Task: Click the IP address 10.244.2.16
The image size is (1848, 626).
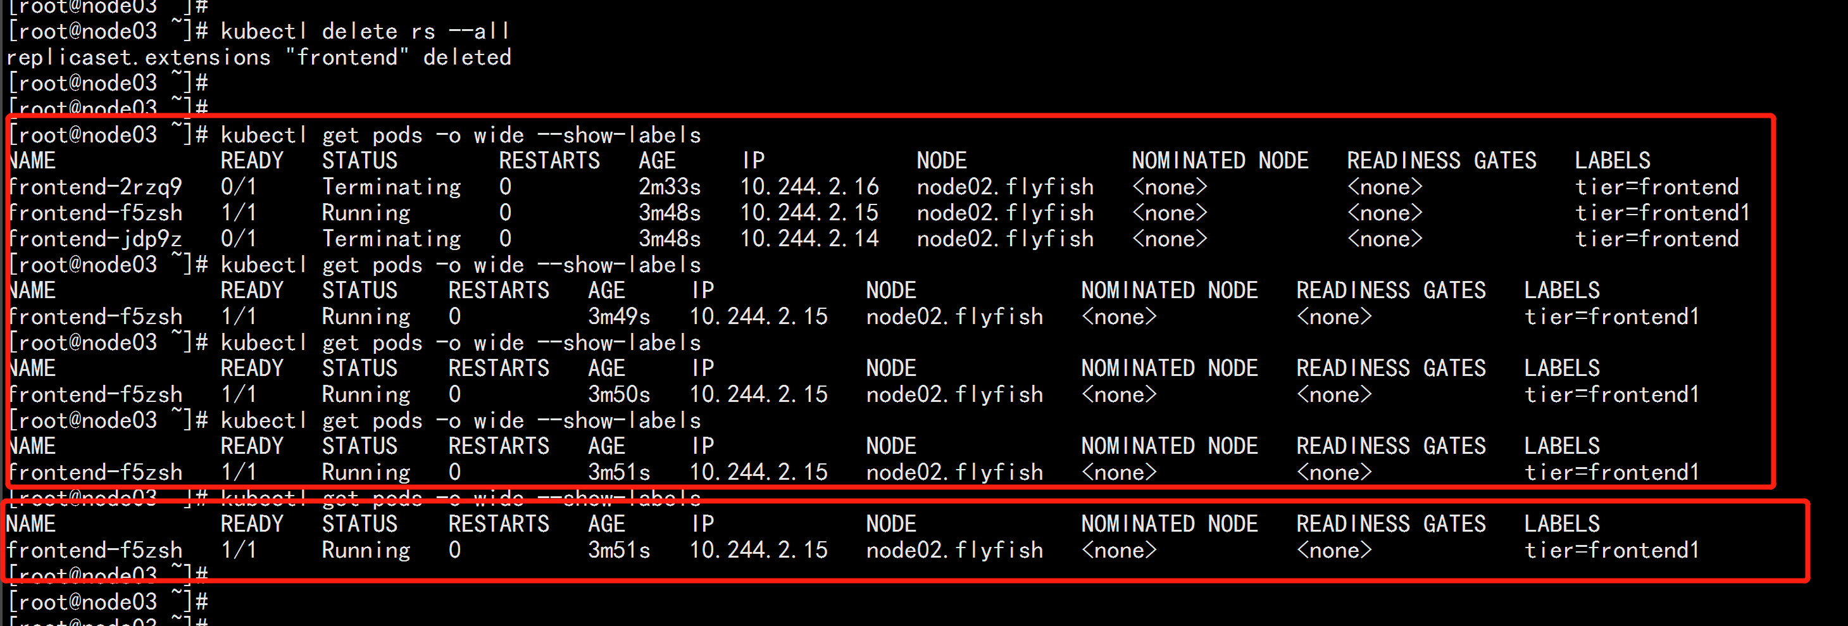Action: pos(809,187)
